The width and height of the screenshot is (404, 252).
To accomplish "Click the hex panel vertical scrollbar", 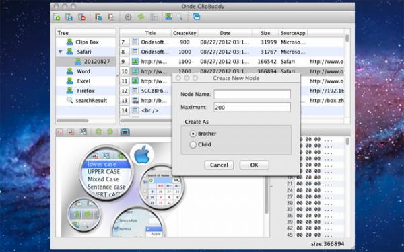I will tap(347, 141).
